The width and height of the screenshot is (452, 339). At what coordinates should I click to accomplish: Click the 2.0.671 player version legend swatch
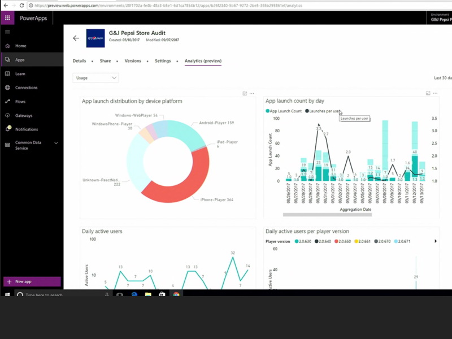(x=396, y=241)
